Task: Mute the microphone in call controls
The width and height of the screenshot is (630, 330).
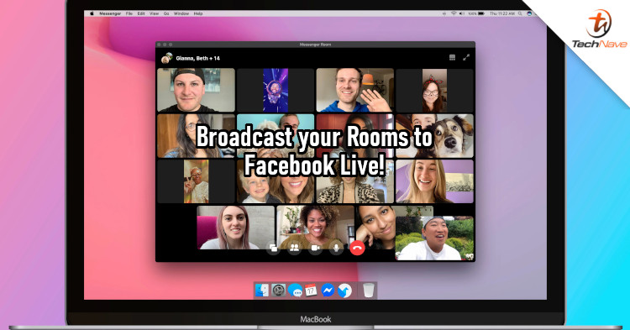Action: click(336, 248)
